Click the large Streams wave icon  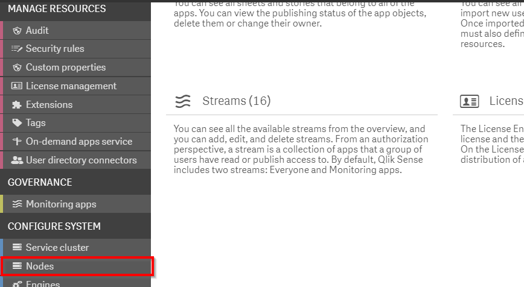click(183, 101)
